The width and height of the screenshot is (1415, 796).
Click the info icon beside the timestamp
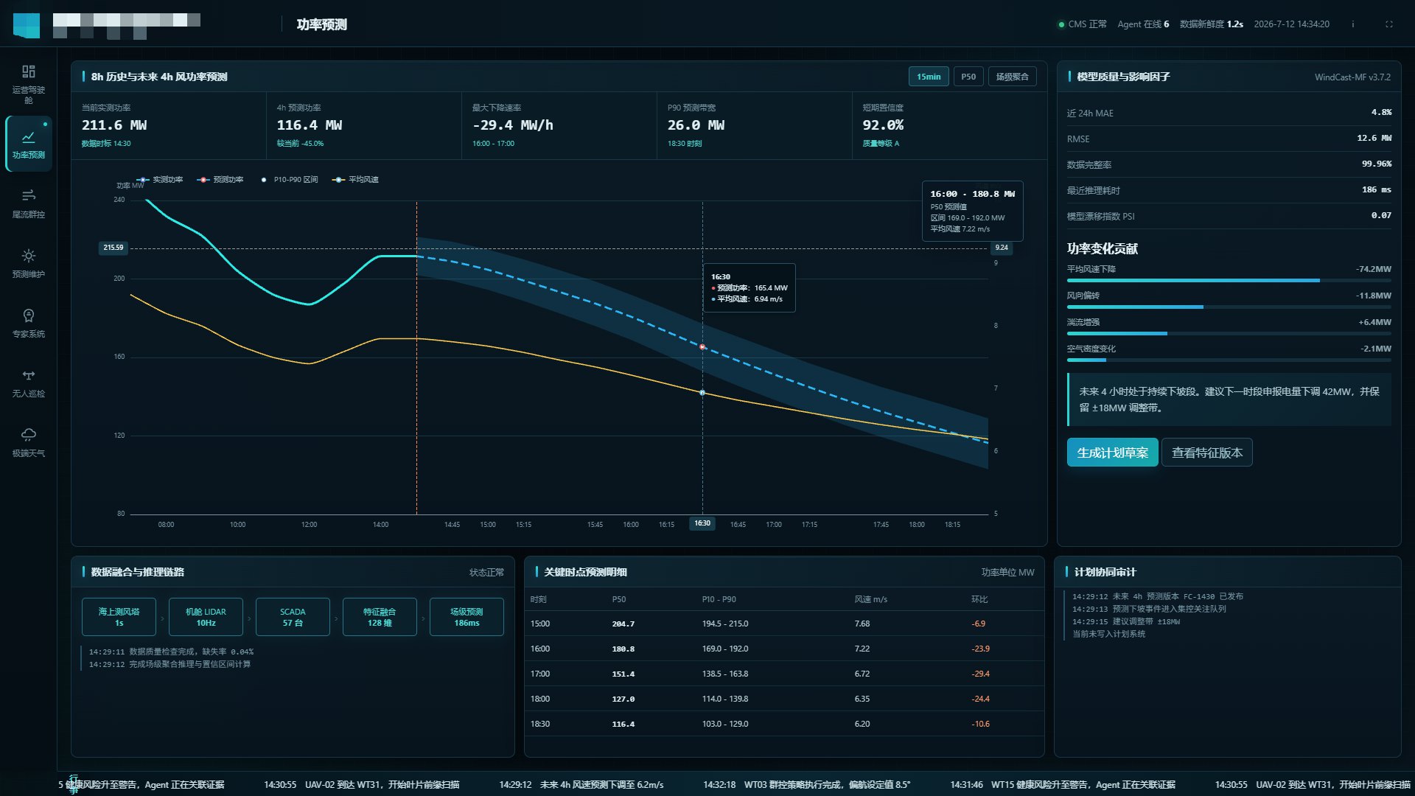click(1352, 24)
